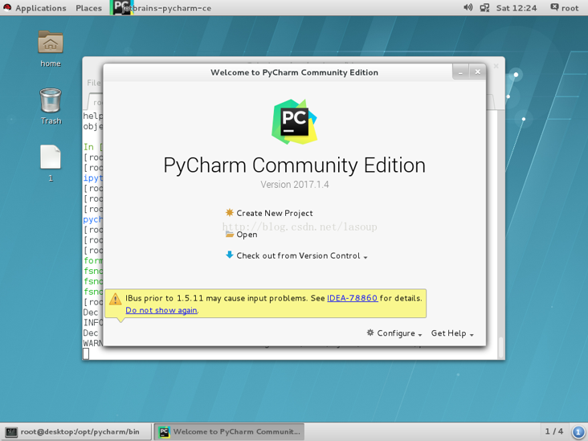Open the Places menu

coord(88,8)
